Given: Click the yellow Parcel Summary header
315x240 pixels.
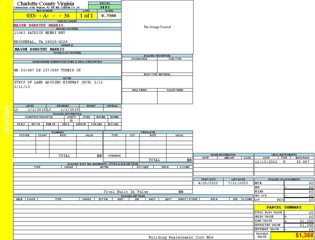Looking at the screenshot, I should 284,207.
